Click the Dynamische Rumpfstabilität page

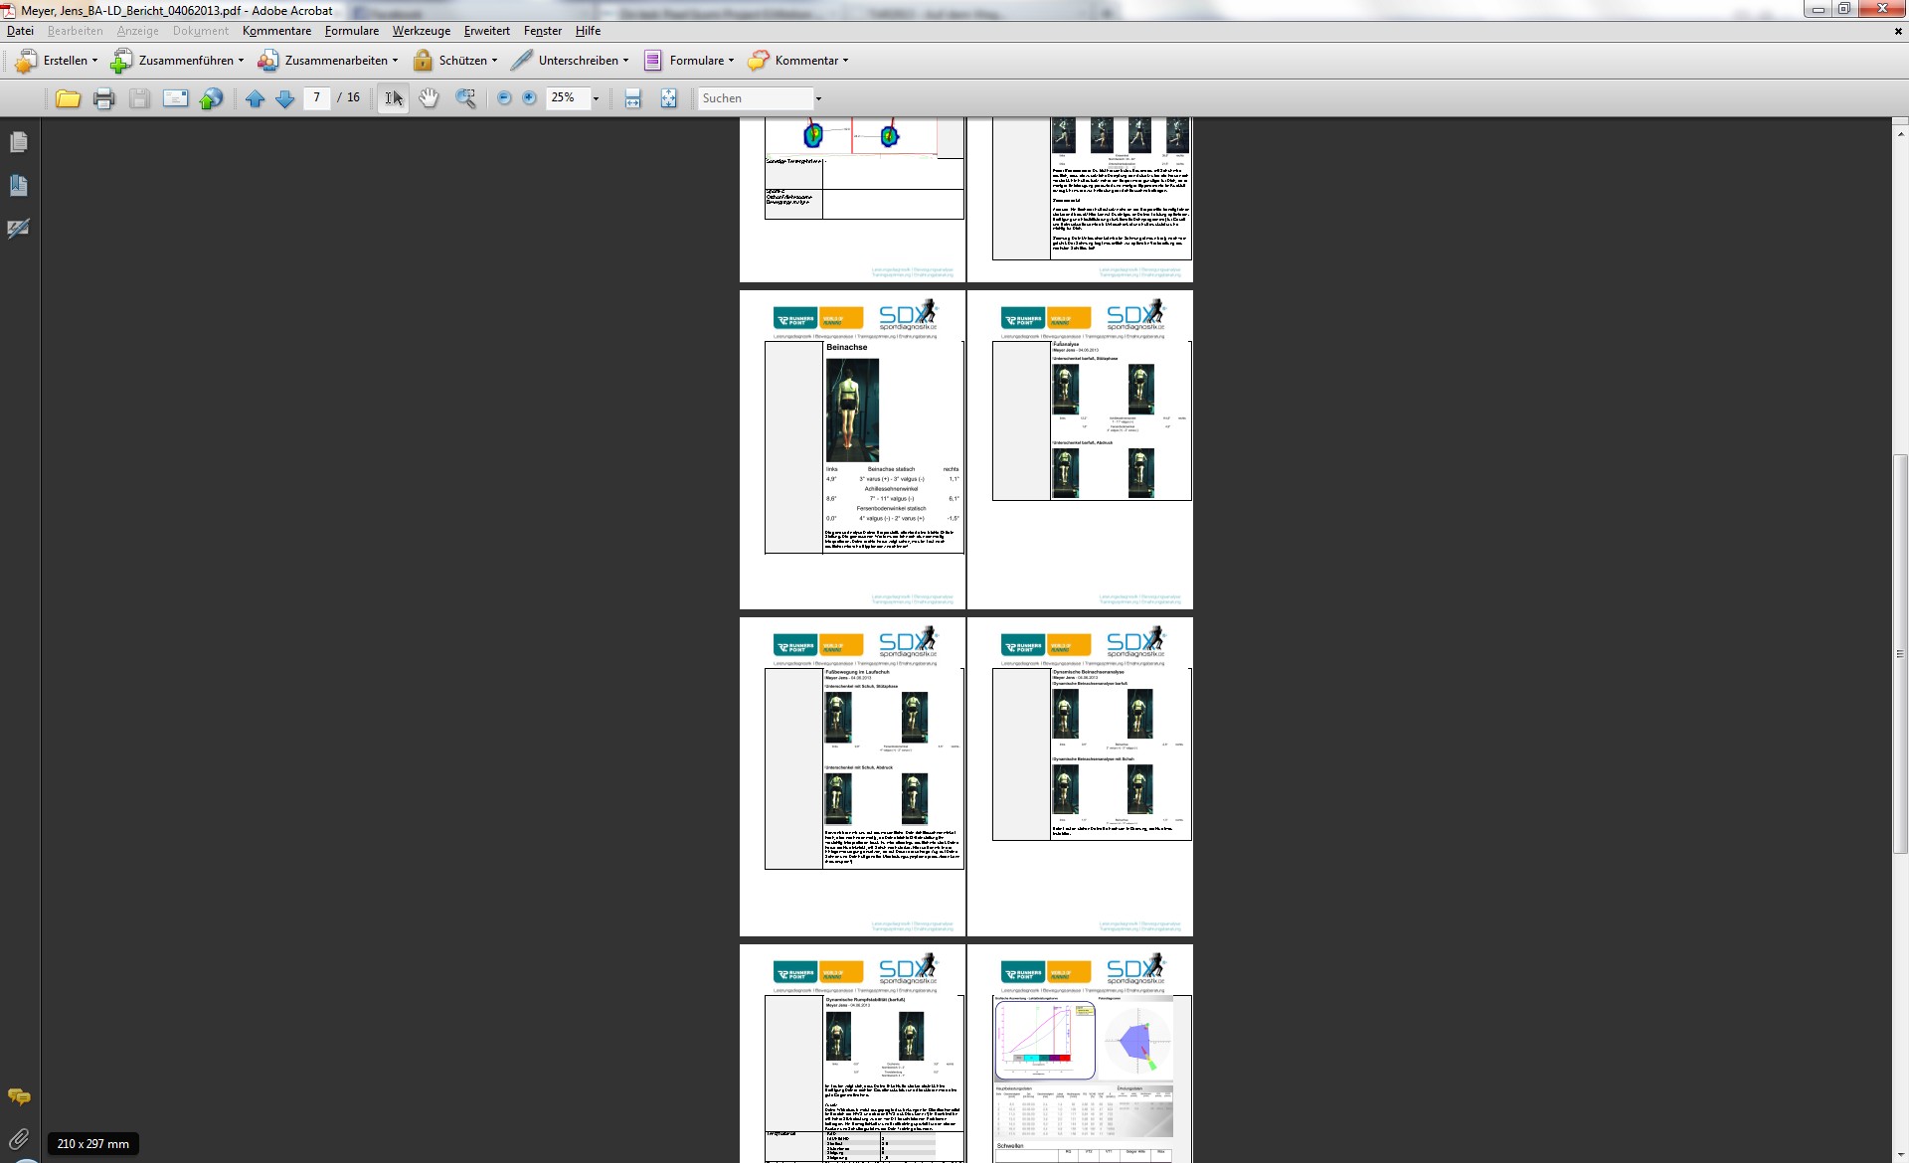[852, 1054]
